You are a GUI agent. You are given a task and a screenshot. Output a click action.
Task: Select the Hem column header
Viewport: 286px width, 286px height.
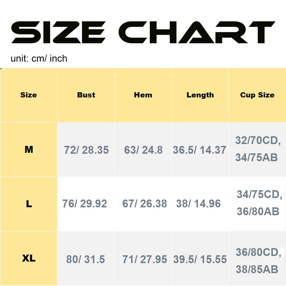pyautogui.click(x=143, y=95)
